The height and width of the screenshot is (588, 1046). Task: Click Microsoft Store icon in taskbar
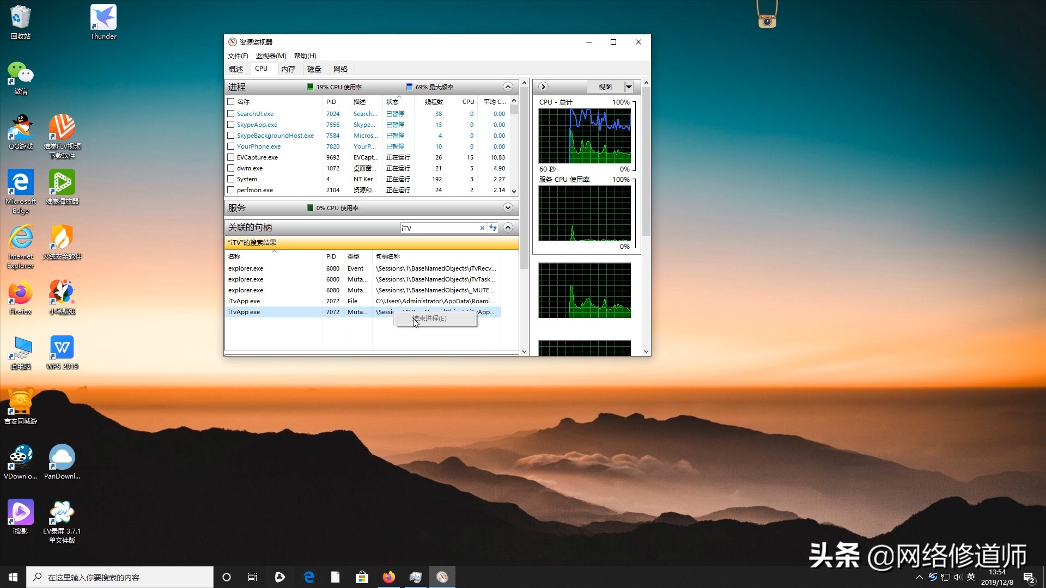(x=362, y=577)
